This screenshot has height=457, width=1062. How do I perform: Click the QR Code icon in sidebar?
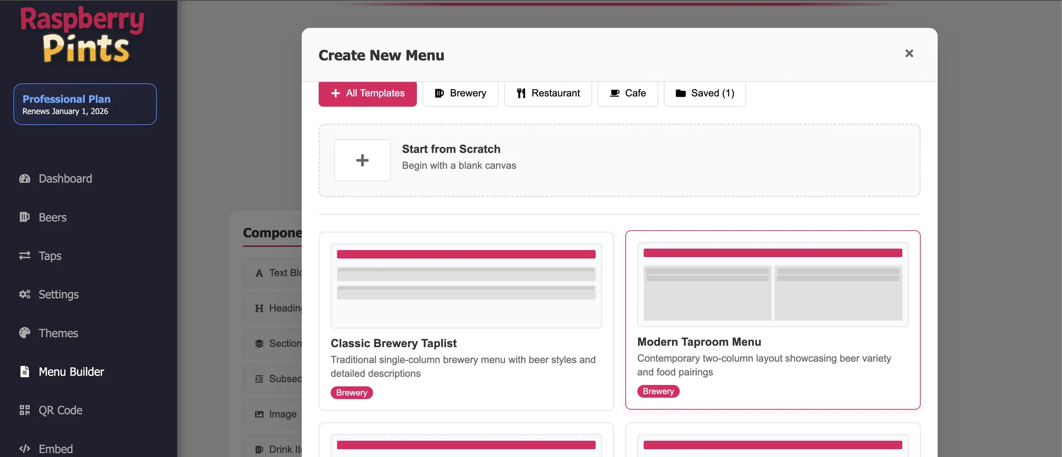point(25,410)
